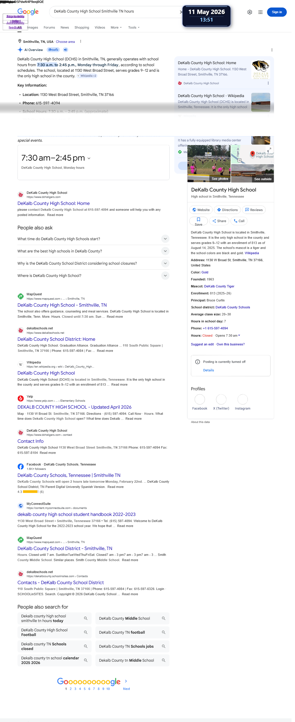
Task: Open Google search settings gear
Action: 250,12
